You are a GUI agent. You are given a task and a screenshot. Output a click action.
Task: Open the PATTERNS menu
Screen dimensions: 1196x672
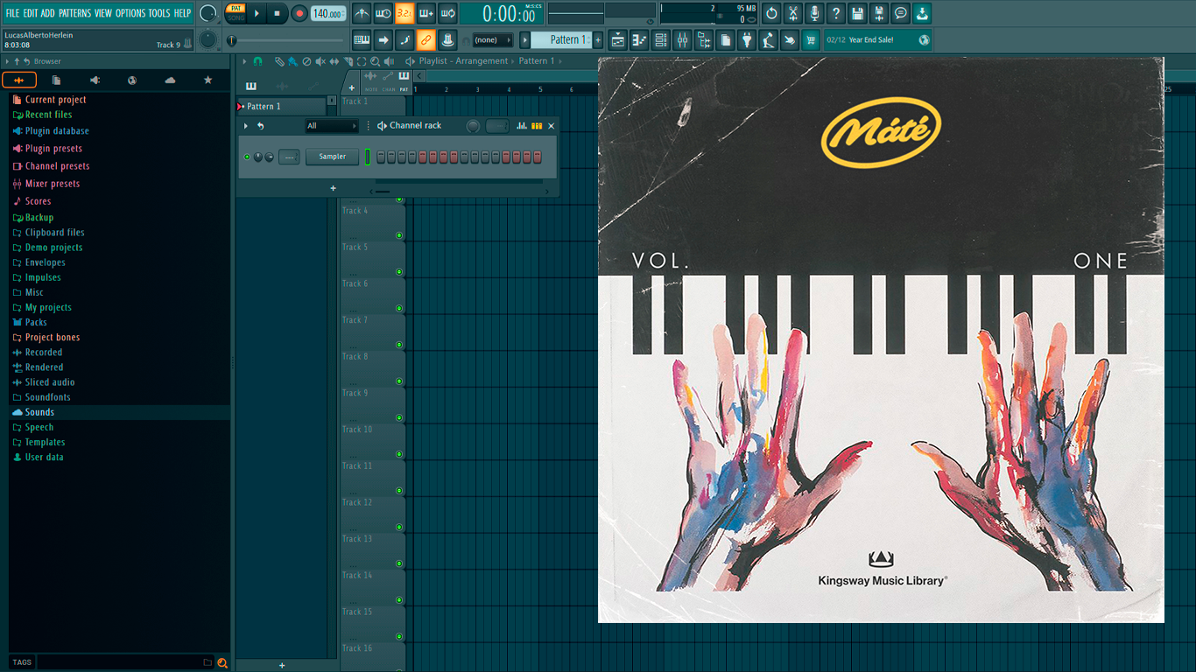tap(74, 13)
